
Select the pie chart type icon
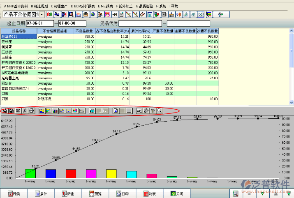click(x=75, y=111)
